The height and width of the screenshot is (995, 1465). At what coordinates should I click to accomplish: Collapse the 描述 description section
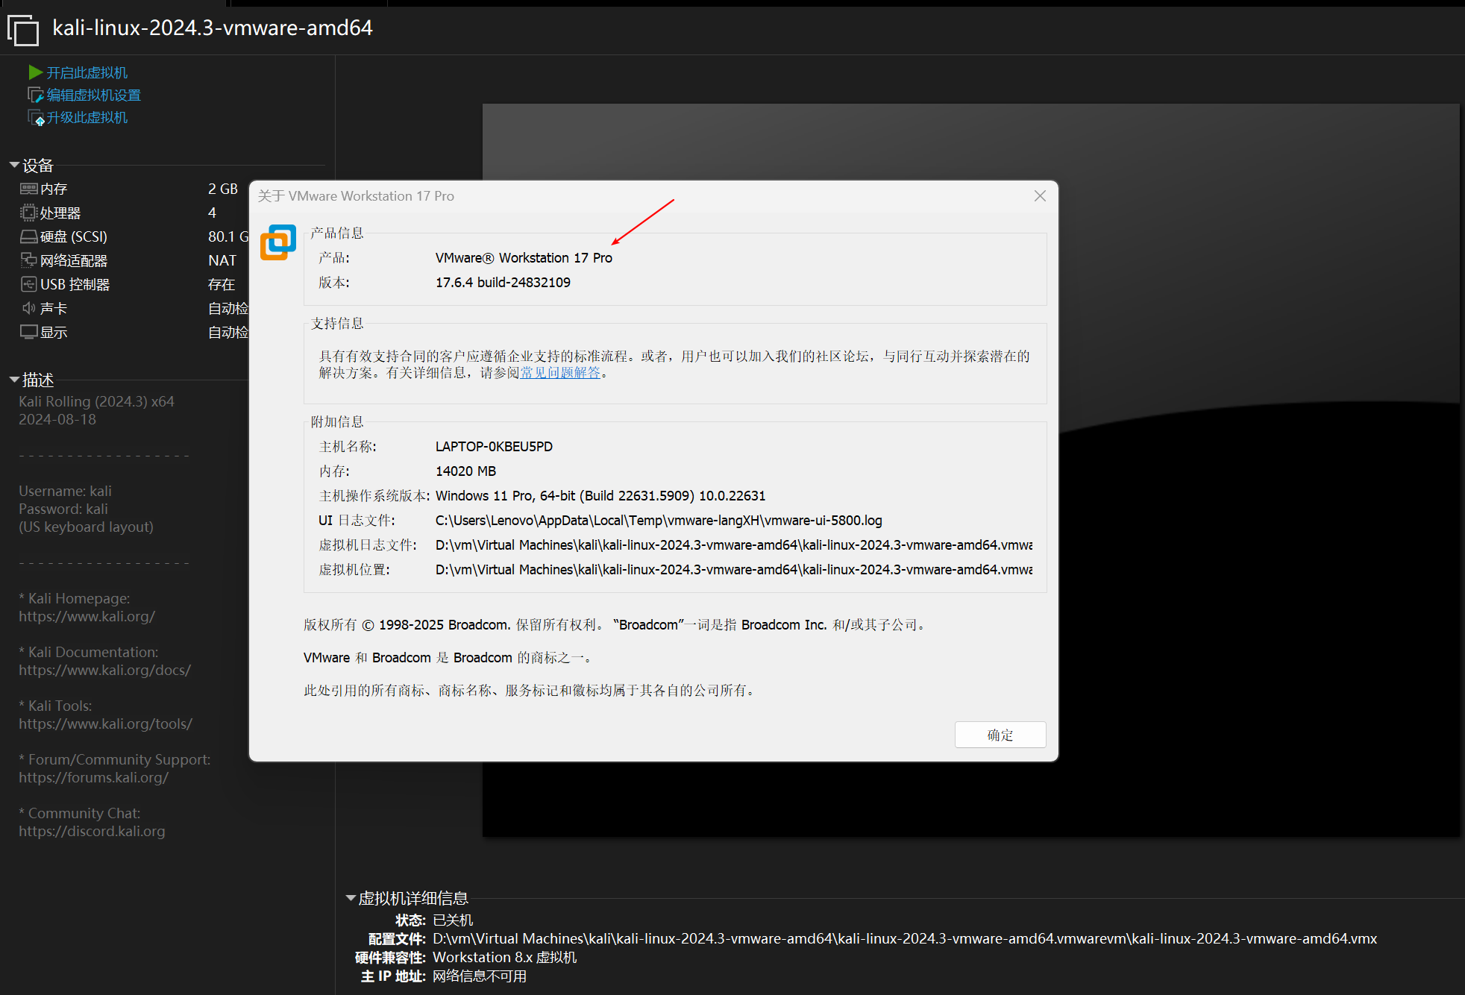[x=14, y=380]
